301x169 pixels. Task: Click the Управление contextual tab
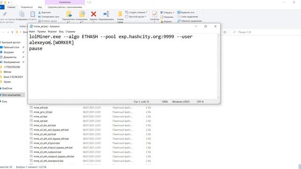tap(65, 2)
